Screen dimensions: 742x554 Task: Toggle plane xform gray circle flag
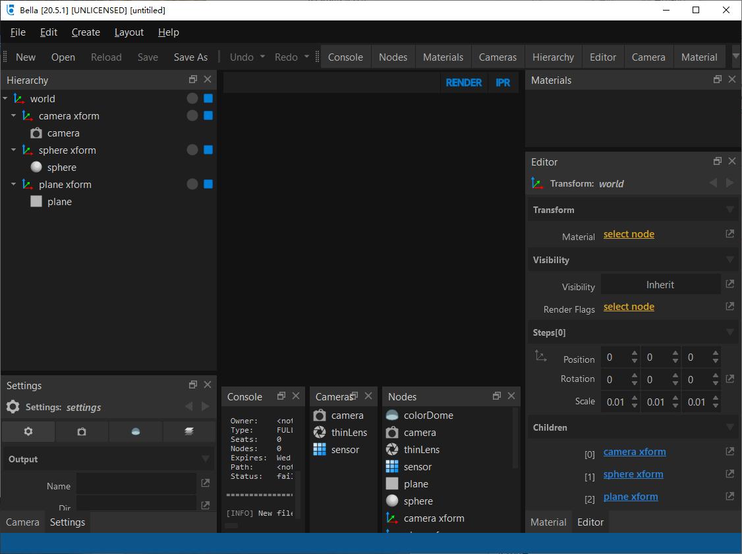(x=192, y=184)
